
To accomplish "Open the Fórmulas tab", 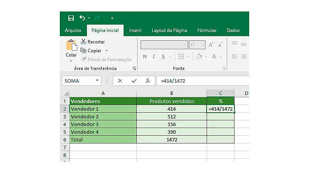I will (x=207, y=30).
